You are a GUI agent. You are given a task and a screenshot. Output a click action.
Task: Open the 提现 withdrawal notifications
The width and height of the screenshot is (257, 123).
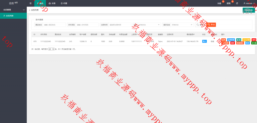[x=229, y=3]
